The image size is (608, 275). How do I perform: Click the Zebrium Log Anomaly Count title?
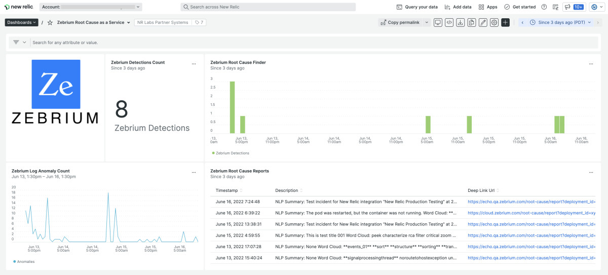41,171
